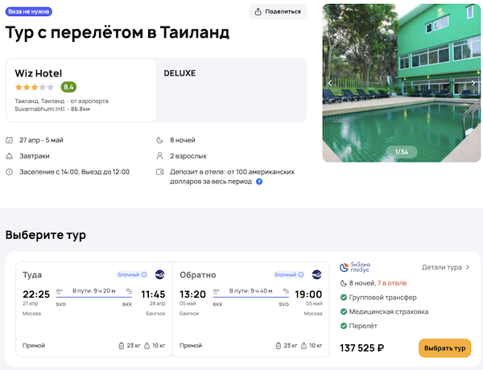
Task: Expand Детали тура details
Action: point(446,267)
